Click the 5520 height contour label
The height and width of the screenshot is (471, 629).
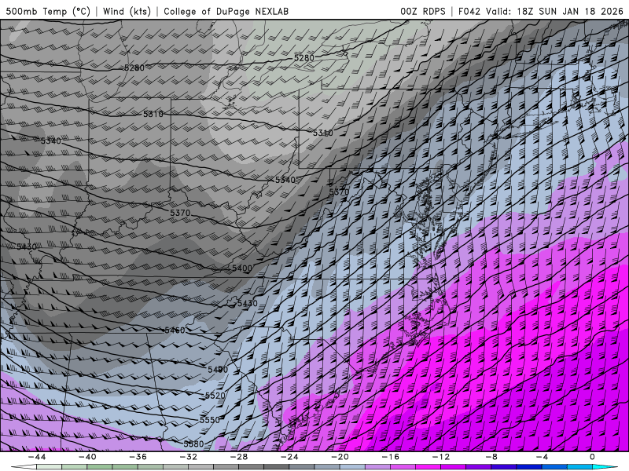point(215,396)
